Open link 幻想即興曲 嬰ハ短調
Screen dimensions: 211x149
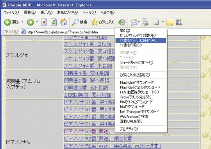click(x=88, y=95)
